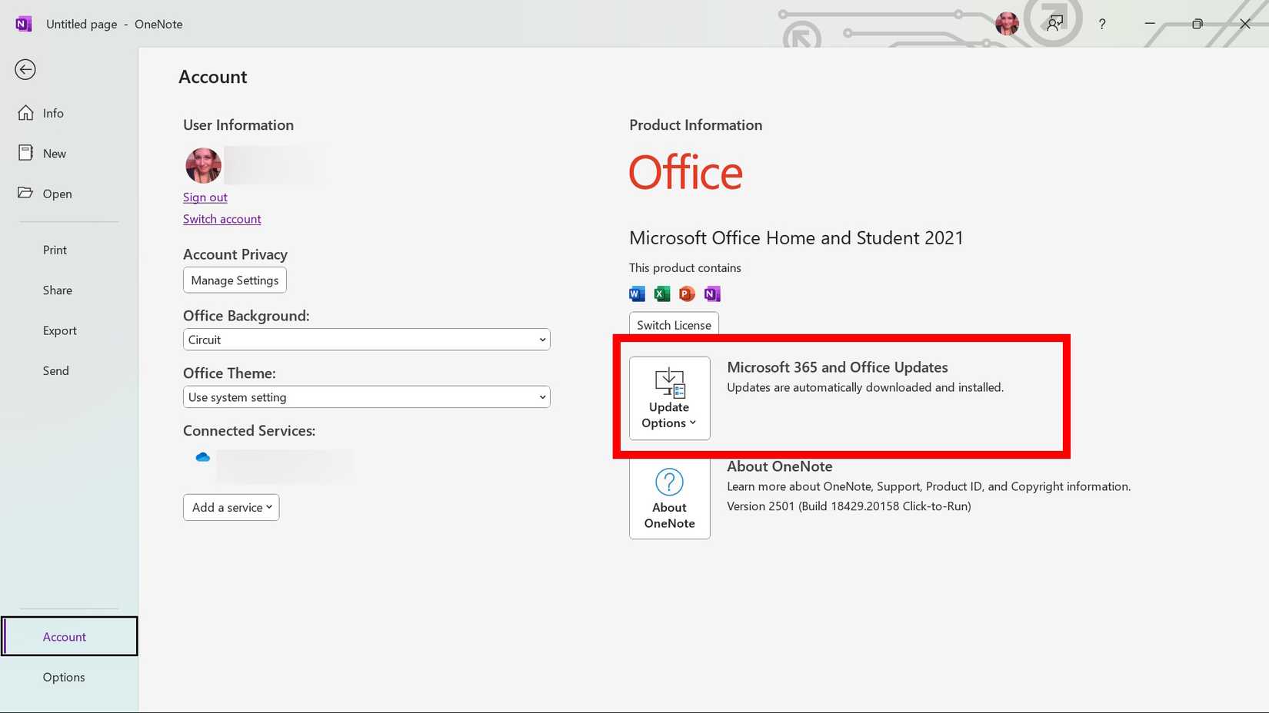Screen dimensions: 1269x713
Task: Click the Excel app icon
Action: [661, 293]
